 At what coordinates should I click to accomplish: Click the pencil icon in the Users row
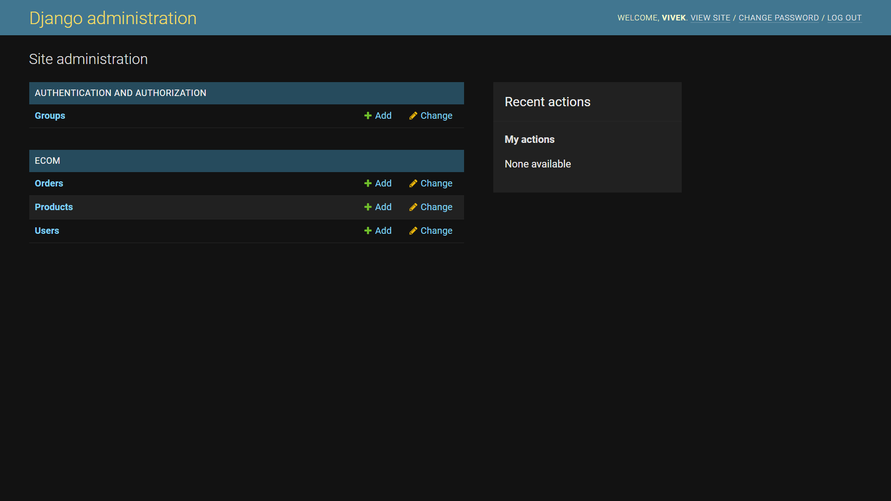(413, 231)
